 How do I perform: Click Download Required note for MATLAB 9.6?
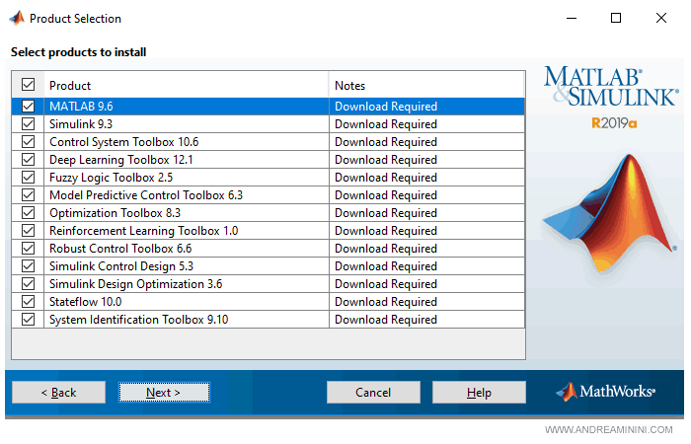(386, 107)
